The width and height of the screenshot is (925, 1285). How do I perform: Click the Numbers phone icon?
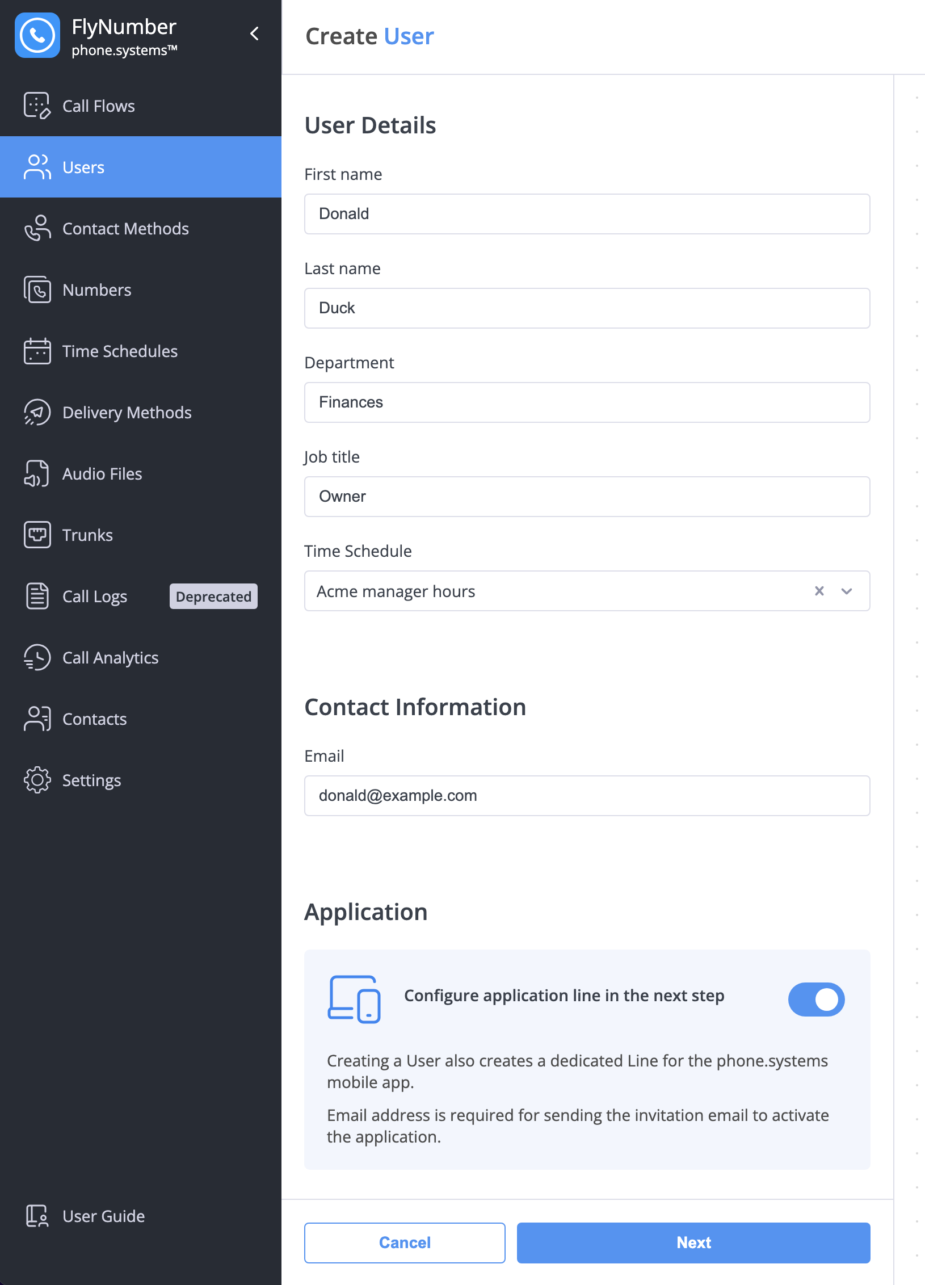coord(37,289)
